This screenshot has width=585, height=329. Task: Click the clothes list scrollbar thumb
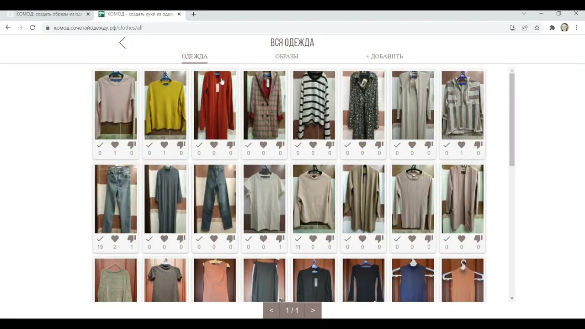(x=512, y=120)
